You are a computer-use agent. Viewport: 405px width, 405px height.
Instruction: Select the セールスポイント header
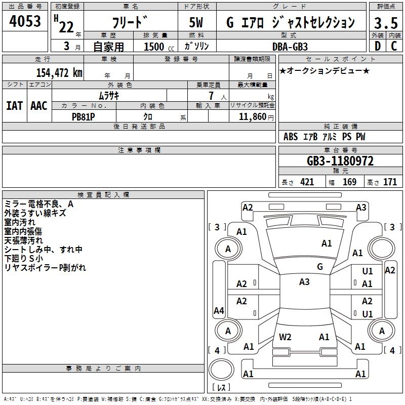pos(341,59)
